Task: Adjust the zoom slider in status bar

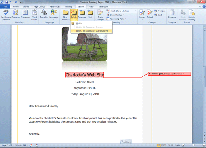Action: tap(193, 145)
